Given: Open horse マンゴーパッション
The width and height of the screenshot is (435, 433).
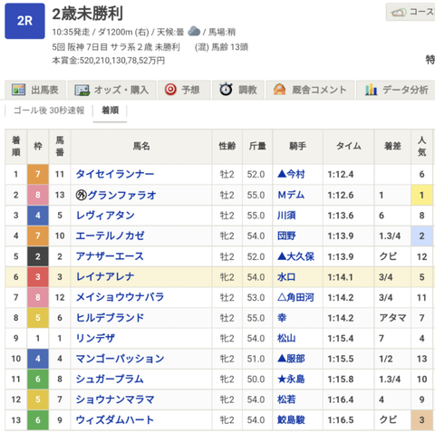Looking at the screenshot, I should point(120,359).
